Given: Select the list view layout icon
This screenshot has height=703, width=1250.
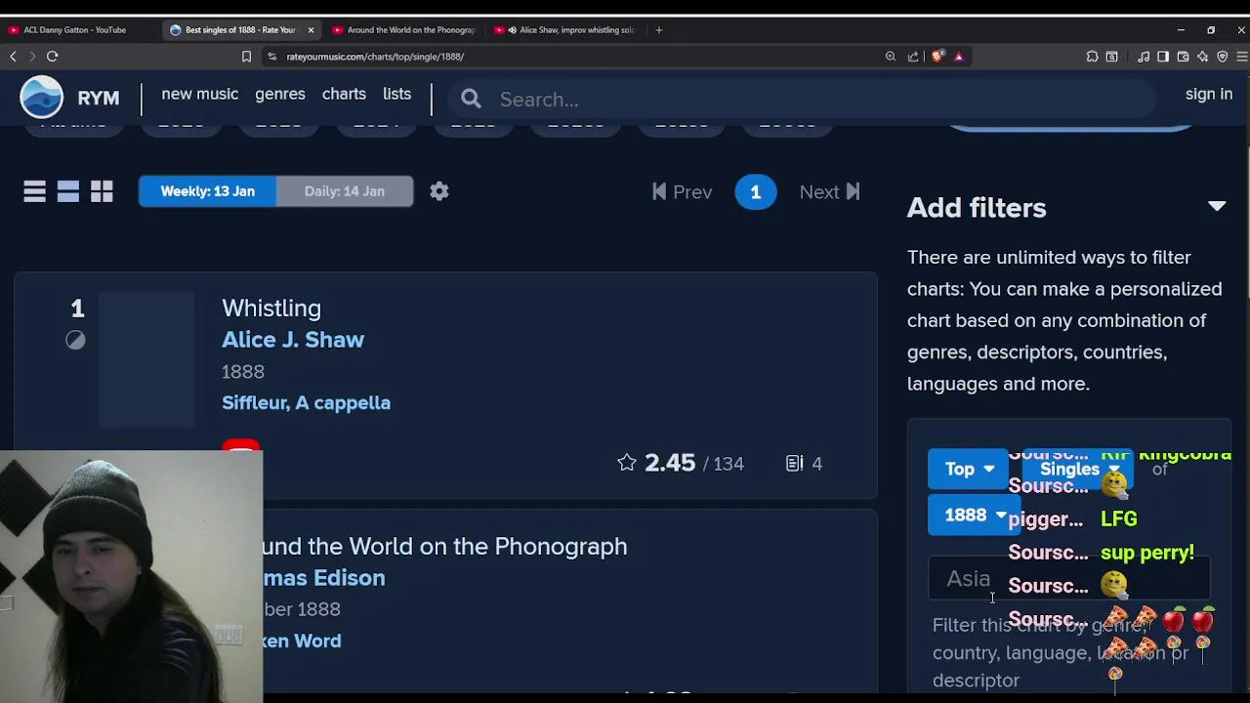Looking at the screenshot, I should [x=34, y=191].
